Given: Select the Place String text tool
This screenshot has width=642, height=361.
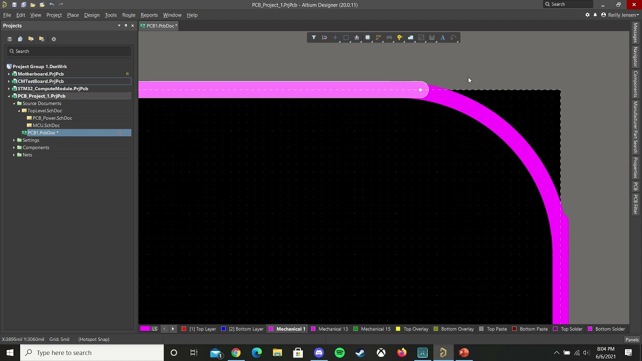Looking at the screenshot, I should coord(443,38).
